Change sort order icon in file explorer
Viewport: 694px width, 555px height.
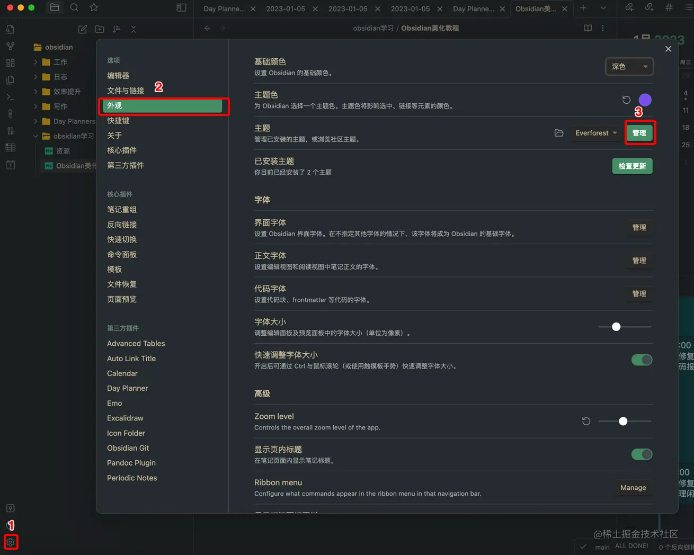[117, 29]
